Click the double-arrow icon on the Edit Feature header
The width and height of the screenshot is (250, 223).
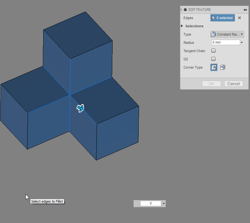(245, 10)
